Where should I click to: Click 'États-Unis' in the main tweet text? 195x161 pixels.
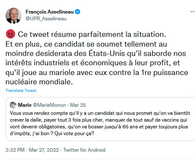(x=107, y=53)
